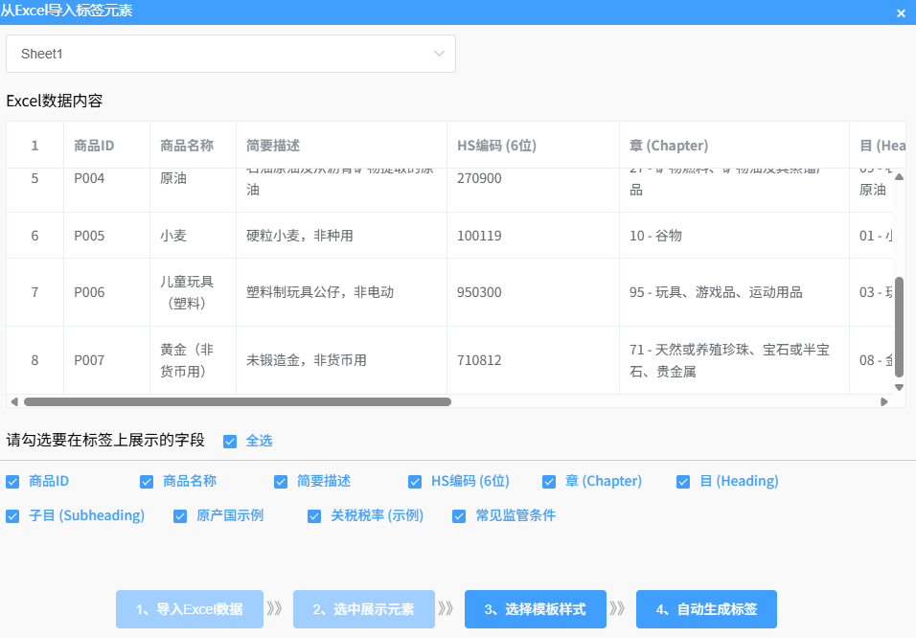Toggle the 关税税率 (示例) checkbox

point(314,516)
